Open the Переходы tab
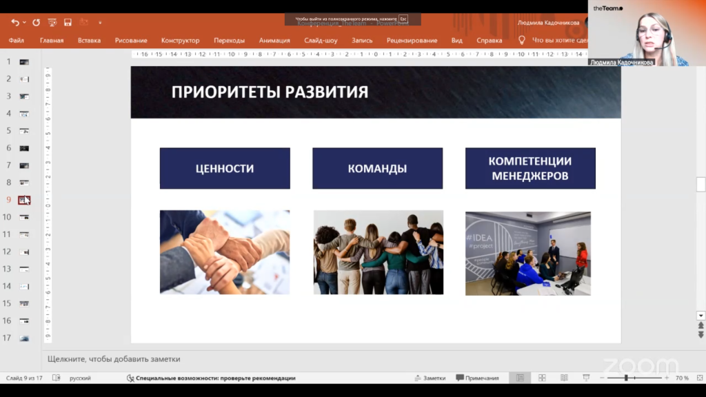This screenshot has width=706, height=397. click(229, 40)
